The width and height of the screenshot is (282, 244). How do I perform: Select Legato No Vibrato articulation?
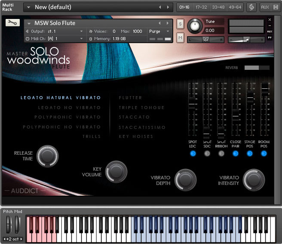click(x=69, y=107)
